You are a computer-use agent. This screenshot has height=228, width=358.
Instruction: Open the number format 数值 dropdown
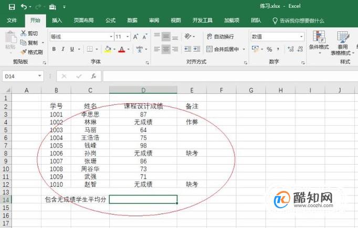301,37
